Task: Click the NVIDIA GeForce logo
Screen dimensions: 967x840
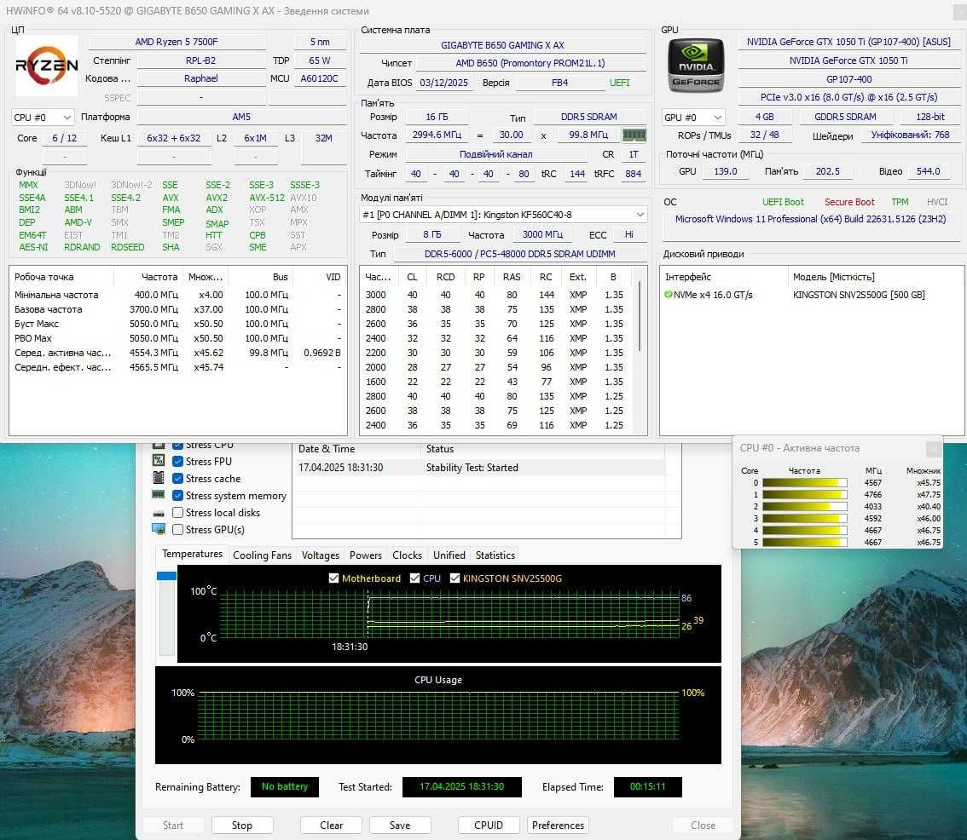Action: [x=696, y=66]
